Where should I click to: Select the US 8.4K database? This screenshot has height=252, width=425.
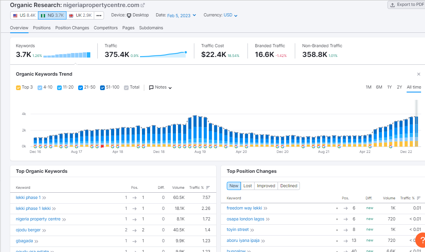(x=24, y=16)
